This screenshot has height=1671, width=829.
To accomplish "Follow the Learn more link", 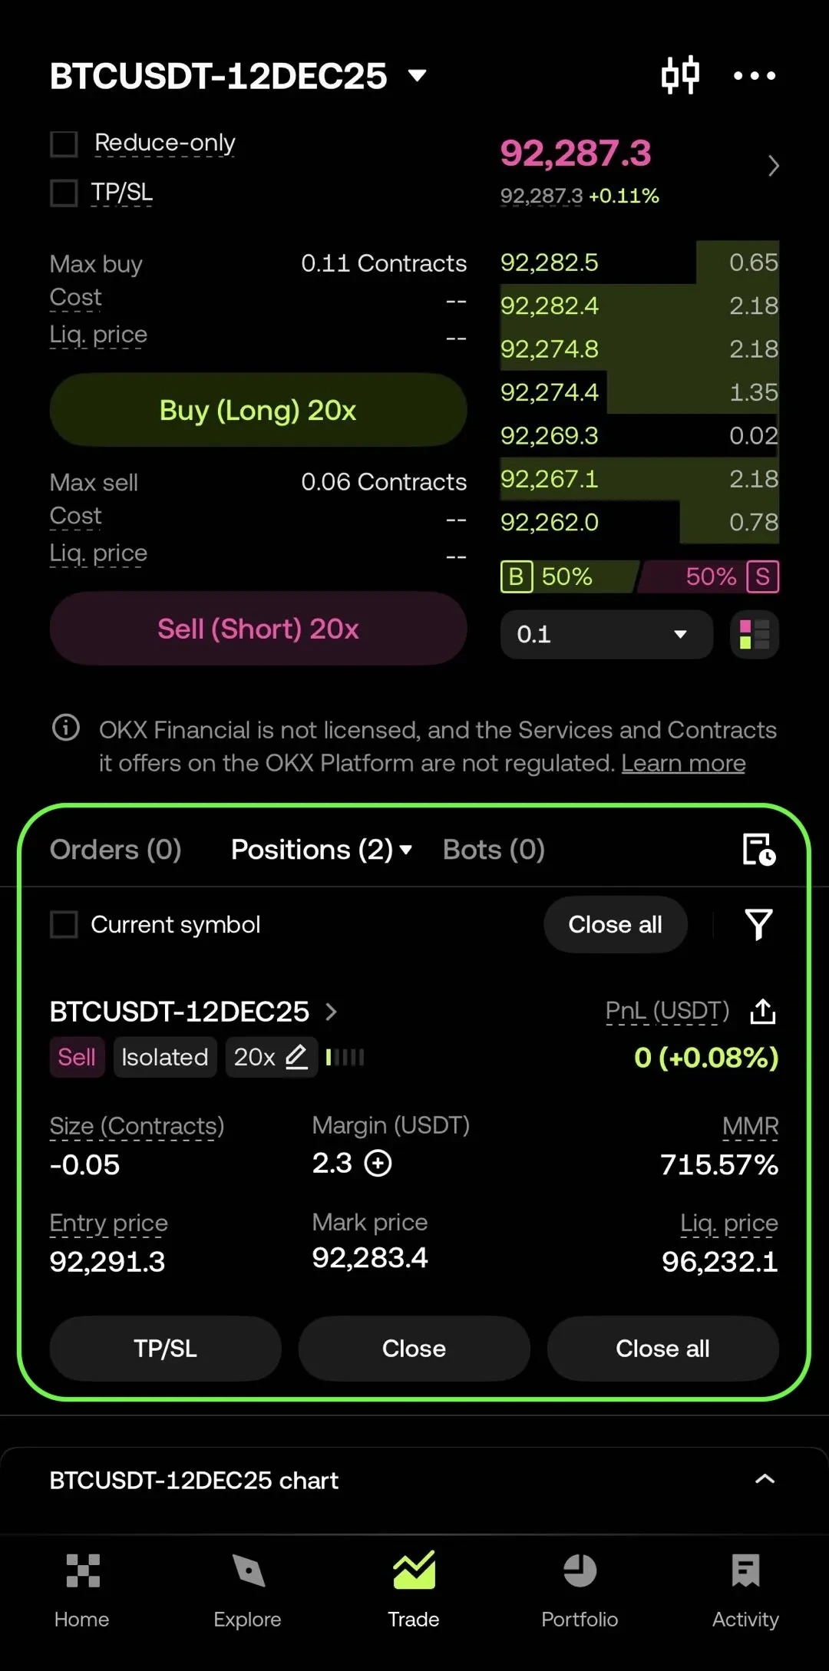I will 683,763.
